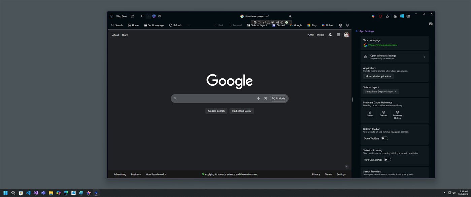471x197 pixels.
Task: Enable the Open ToolBars toggle
Action: (x=384, y=138)
